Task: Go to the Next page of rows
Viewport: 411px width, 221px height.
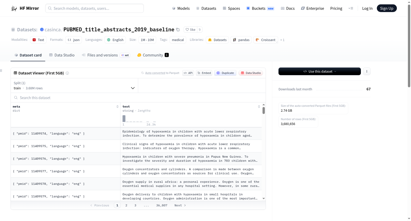Action: pyautogui.click(x=180, y=205)
